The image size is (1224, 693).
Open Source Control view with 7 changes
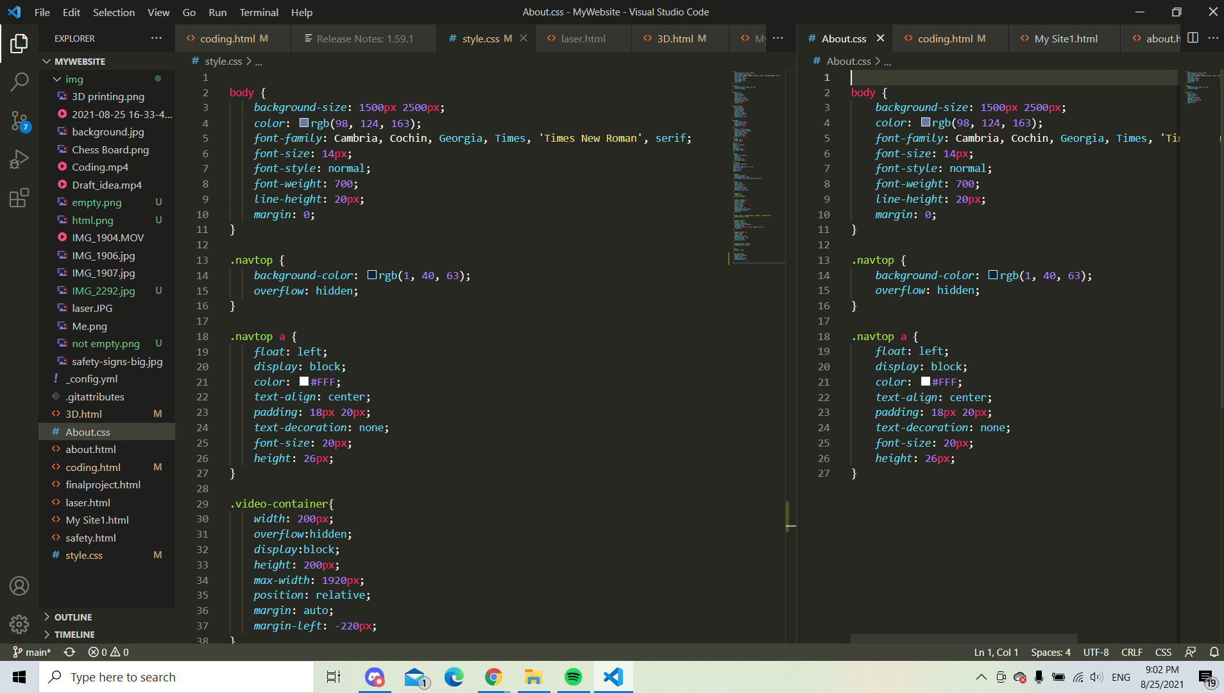(19, 121)
